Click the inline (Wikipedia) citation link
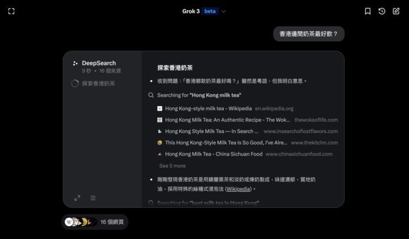 point(239,189)
